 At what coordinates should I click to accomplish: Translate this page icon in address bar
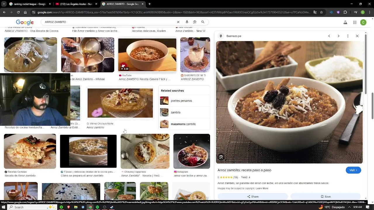point(315,12)
